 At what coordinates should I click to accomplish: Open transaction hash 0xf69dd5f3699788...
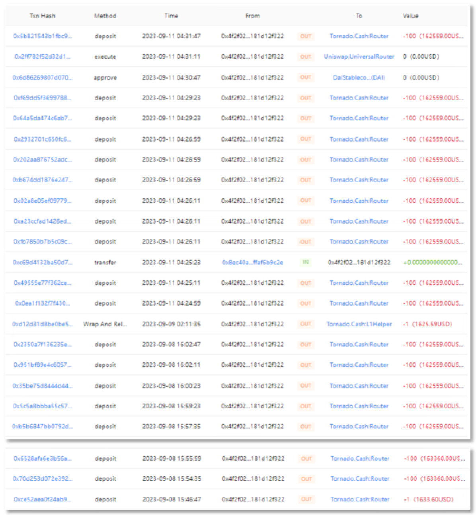[43, 98]
